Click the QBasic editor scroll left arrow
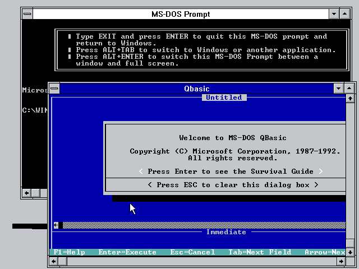 pos(56,225)
